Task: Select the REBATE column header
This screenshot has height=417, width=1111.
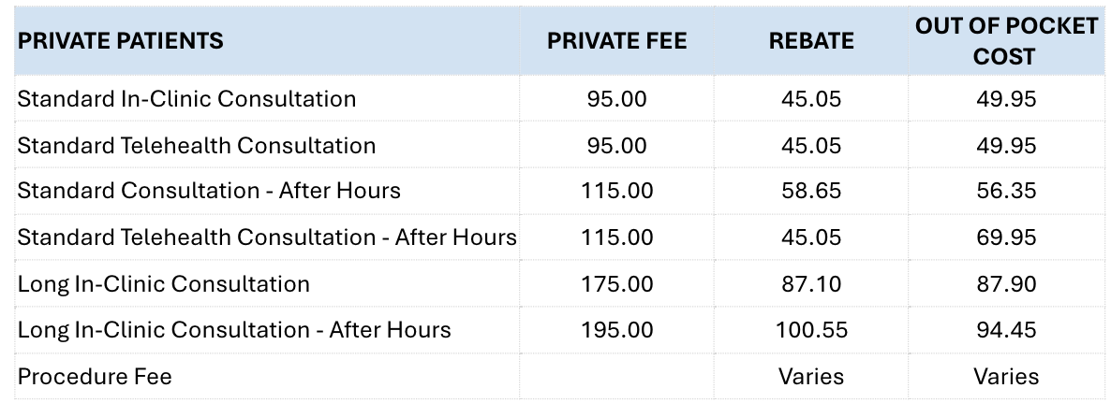Action: [811, 41]
